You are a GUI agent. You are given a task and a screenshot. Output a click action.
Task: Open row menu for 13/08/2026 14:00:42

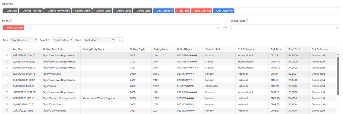(7, 74)
